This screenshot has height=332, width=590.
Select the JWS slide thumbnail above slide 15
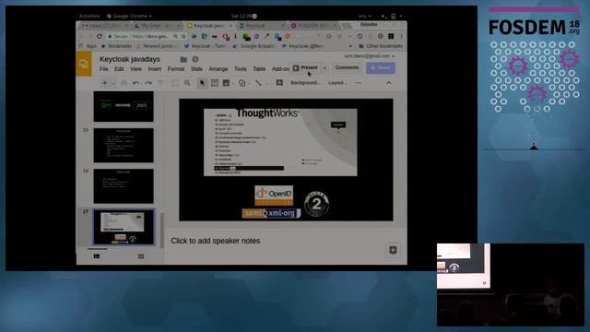coord(124,106)
